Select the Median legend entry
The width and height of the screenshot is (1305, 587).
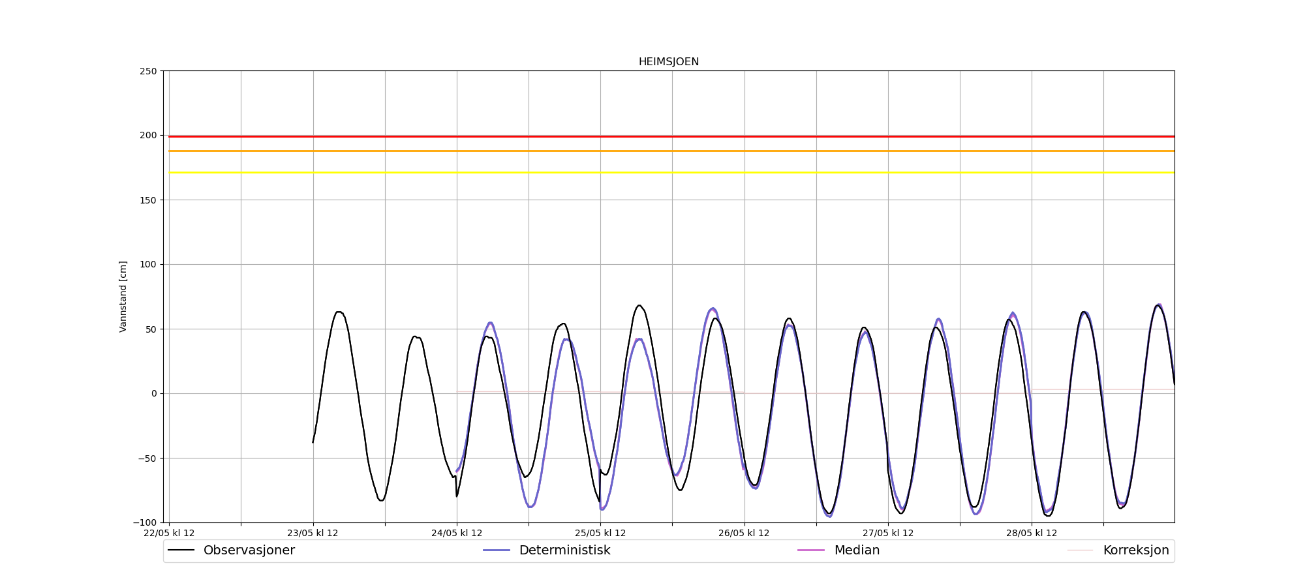[838, 550]
